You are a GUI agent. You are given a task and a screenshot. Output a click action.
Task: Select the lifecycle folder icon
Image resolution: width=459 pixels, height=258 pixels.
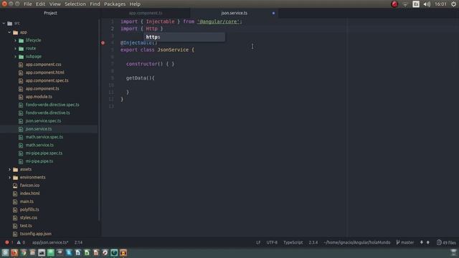21,40
